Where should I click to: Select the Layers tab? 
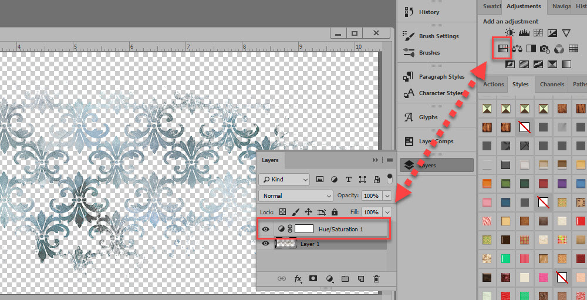pos(270,160)
